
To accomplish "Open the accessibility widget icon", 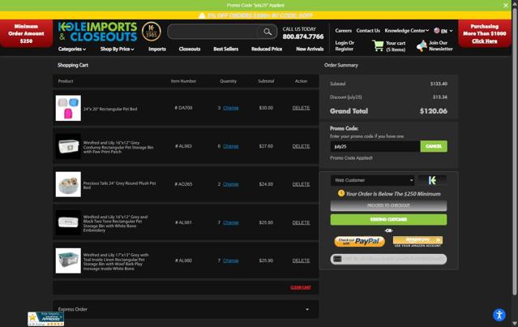I will (x=499, y=315).
